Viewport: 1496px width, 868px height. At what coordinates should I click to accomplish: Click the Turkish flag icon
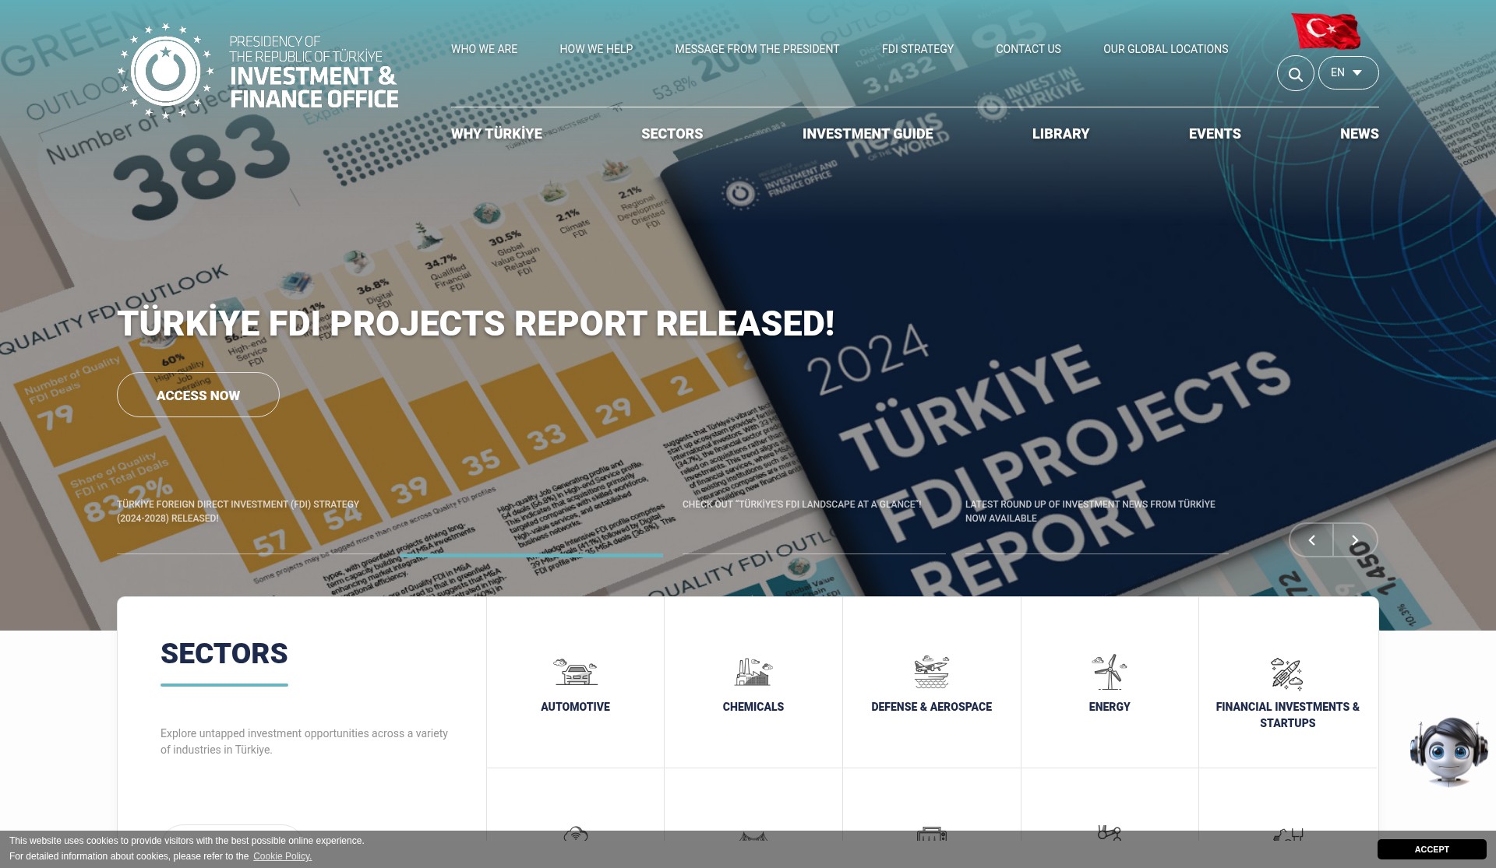click(x=1325, y=31)
